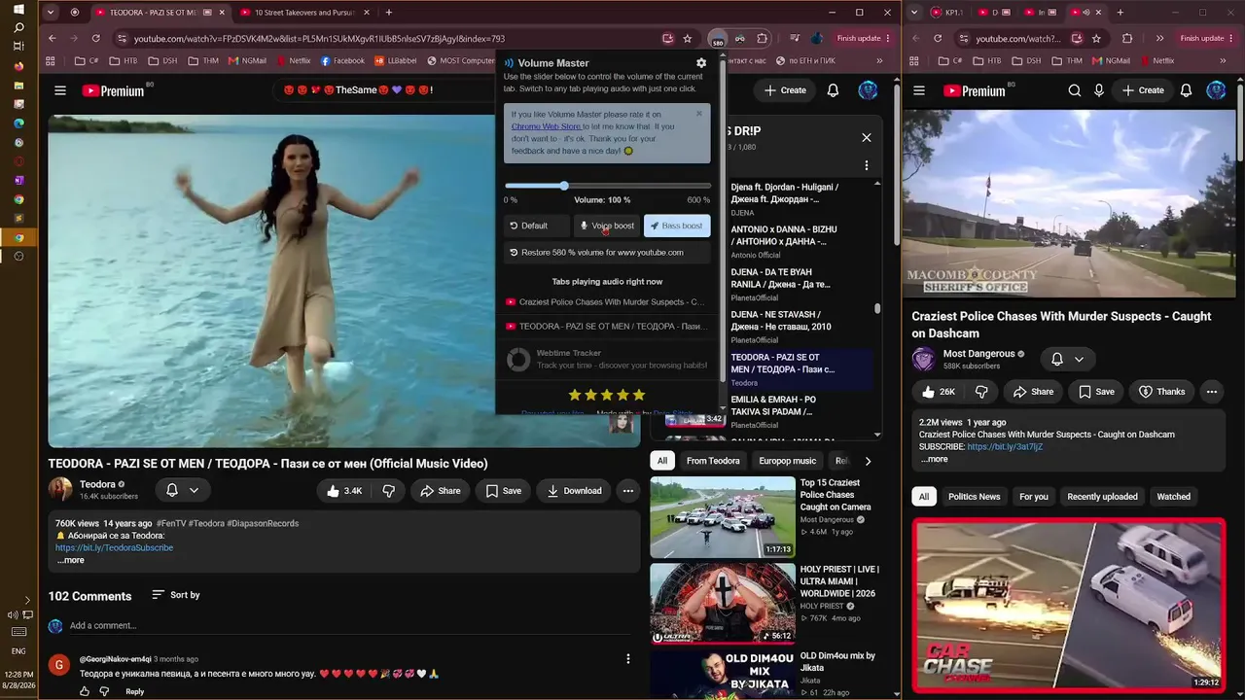This screenshot has height=700, width=1245.
Task: Like the Craziest Police Chases video
Action: (939, 392)
